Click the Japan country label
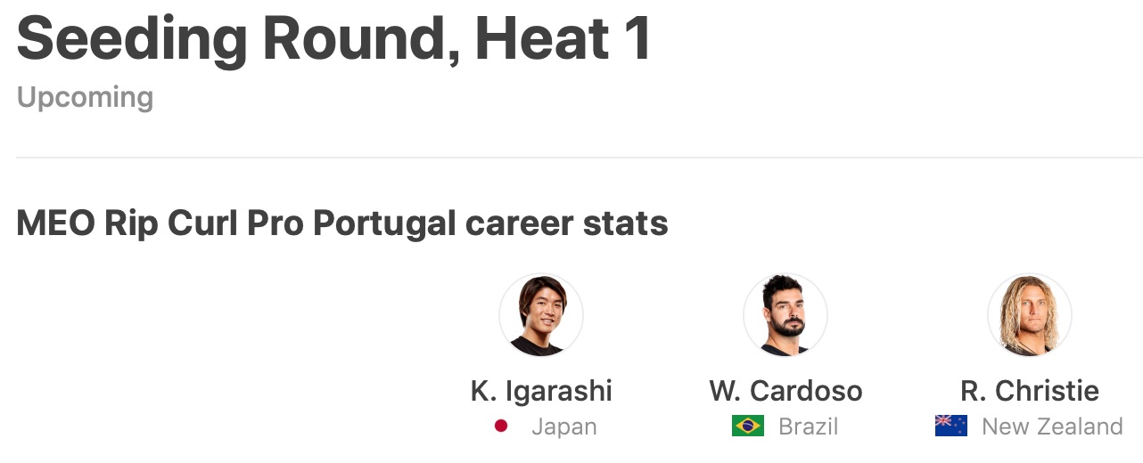Image resolution: width=1143 pixels, height=463 pixels. tap(563, 427)
